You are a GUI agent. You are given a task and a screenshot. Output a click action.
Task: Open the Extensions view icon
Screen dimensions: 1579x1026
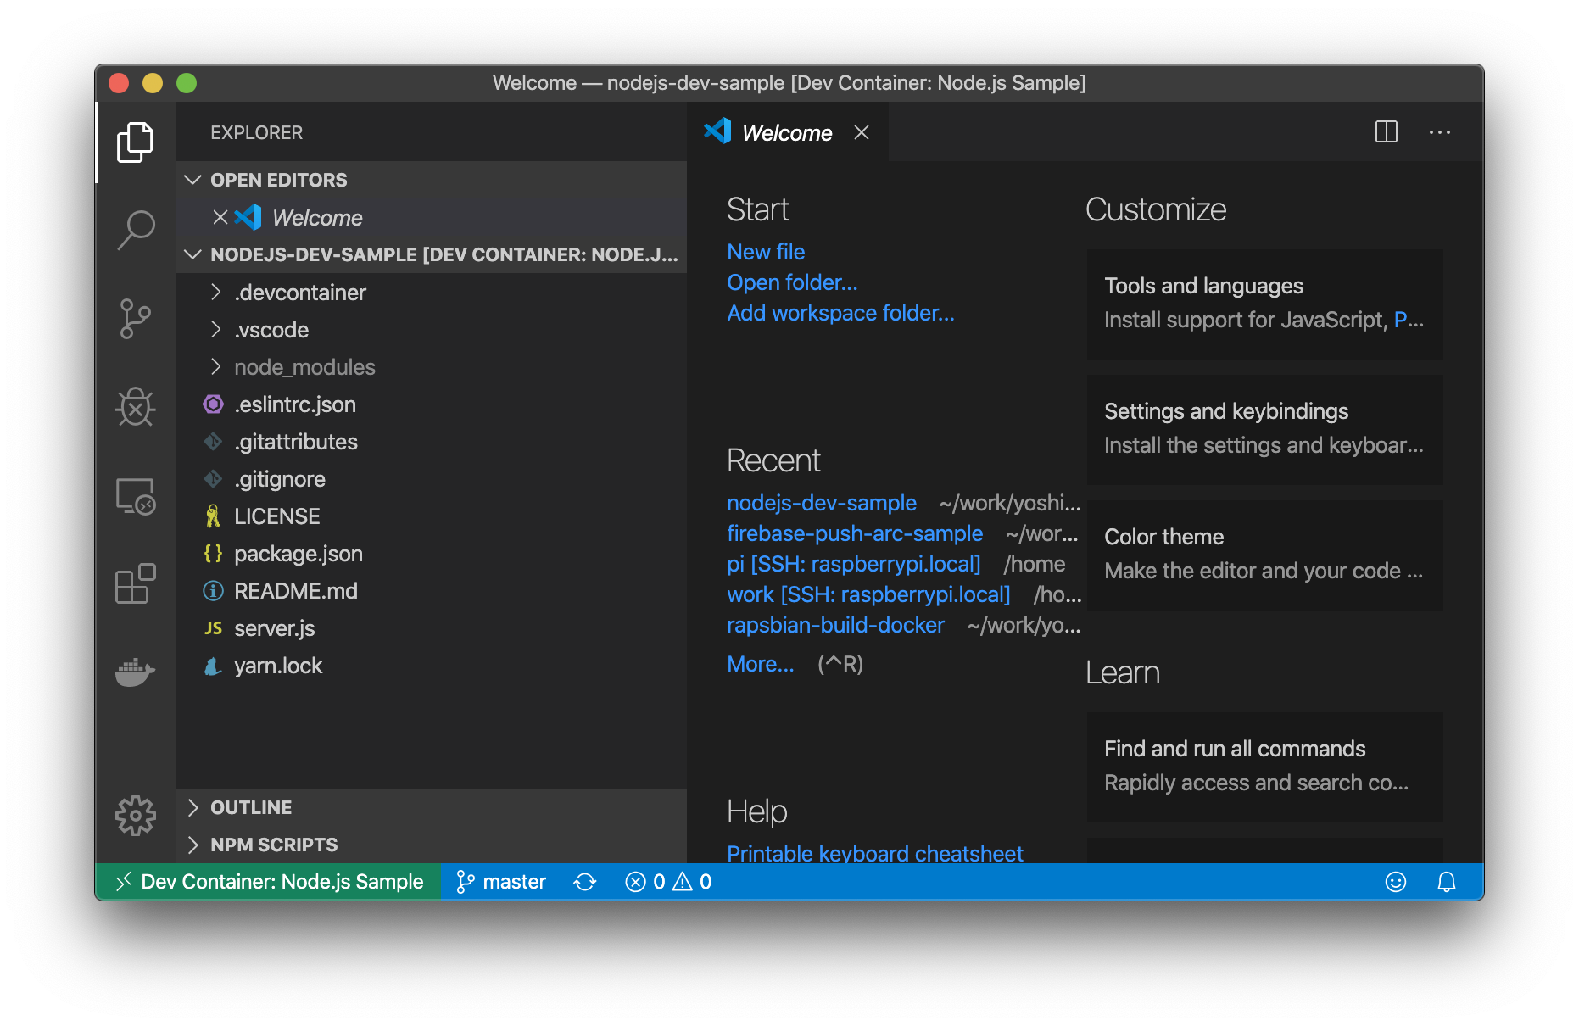(x=136, y=584)
